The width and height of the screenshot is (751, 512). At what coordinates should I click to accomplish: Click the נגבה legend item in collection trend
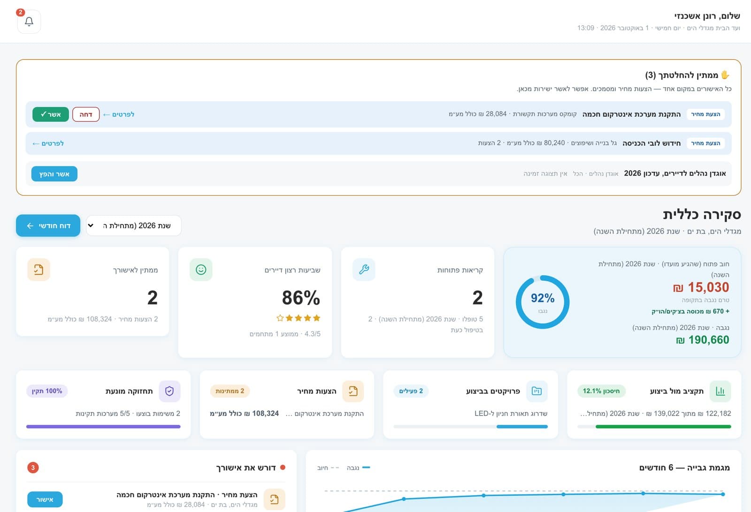[358, 468]
